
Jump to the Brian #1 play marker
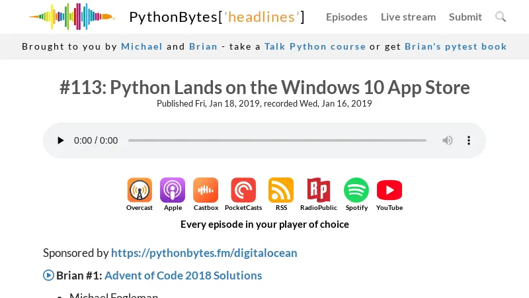(x=48, y=275)
